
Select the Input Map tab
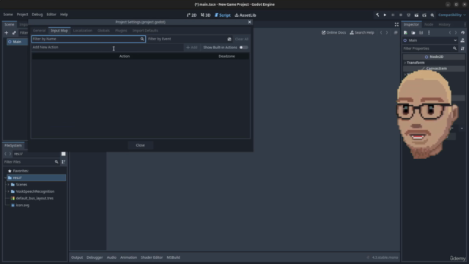coord(59,31)
